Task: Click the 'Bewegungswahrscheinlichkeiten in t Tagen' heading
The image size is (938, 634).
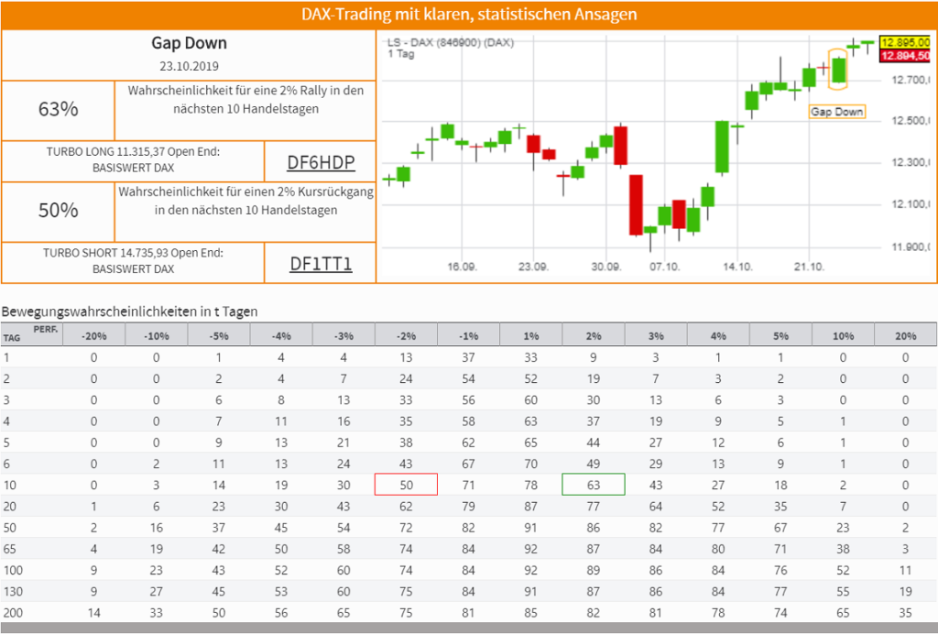Action: [130, 312]
